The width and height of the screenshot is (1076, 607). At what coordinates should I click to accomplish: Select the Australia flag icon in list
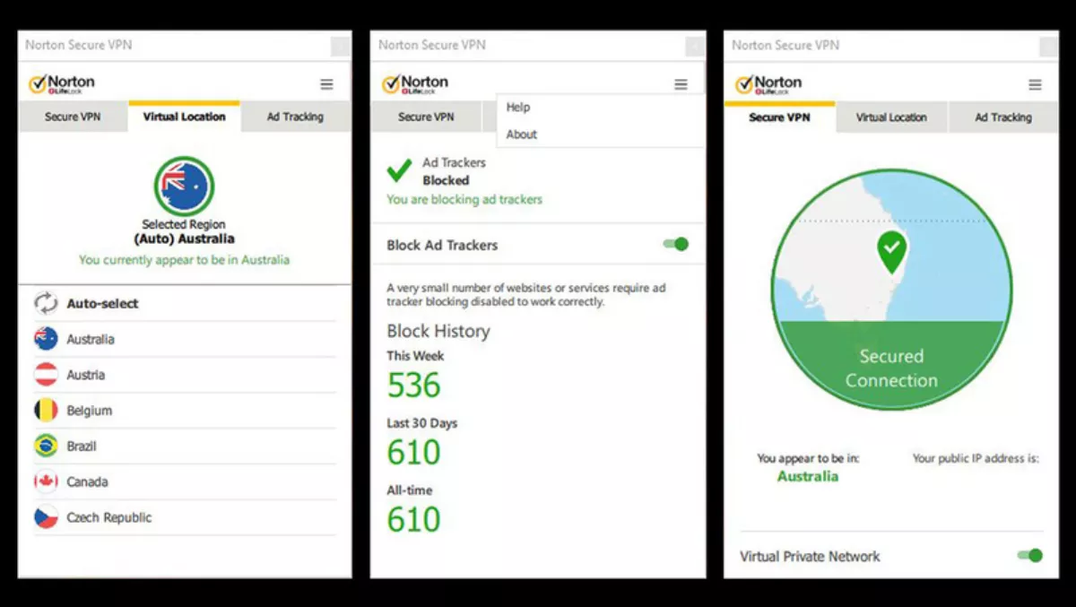[x=46, y=339]
